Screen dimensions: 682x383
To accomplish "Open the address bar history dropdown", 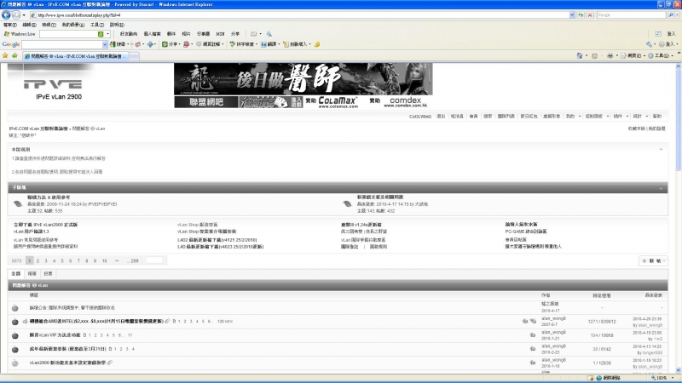I will [572, 14].
